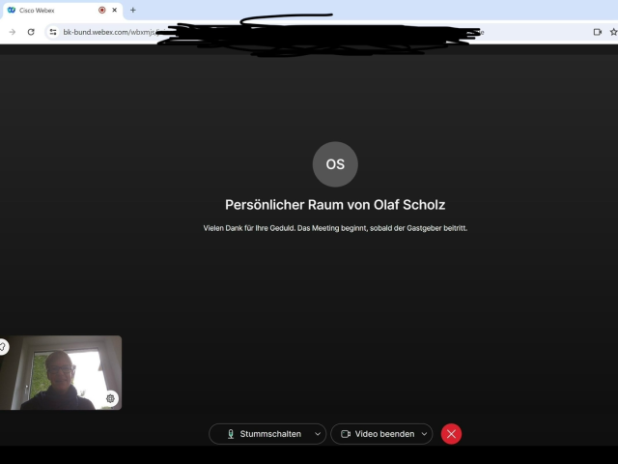The image size is (618, 464).
Task: Leave the meeting with the red X button
Action: [451, 434]
